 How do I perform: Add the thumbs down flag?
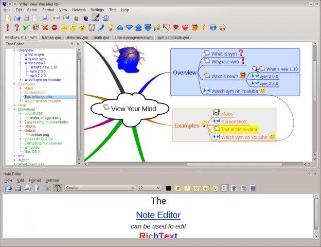click(x=167, y=27)
